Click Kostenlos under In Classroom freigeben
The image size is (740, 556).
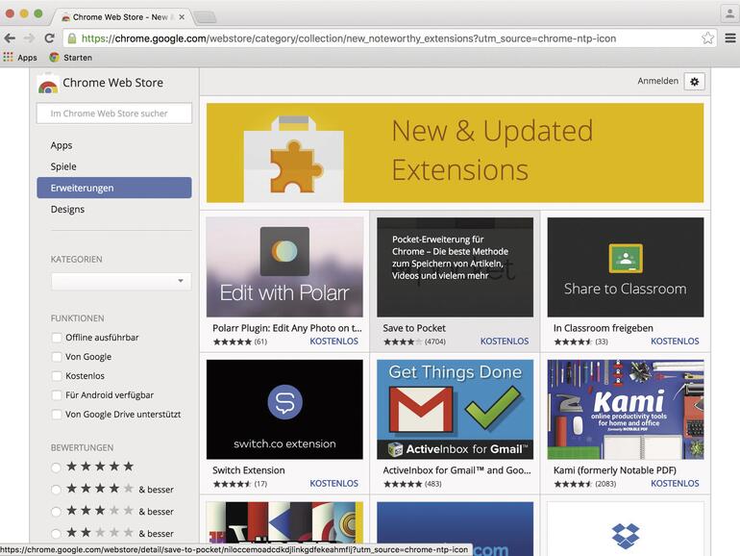675,341
